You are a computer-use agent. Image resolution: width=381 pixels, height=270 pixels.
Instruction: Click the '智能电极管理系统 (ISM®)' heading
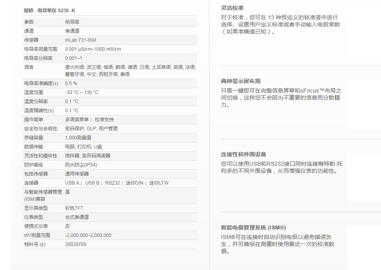pyautogui.click(x=253, y=228)
